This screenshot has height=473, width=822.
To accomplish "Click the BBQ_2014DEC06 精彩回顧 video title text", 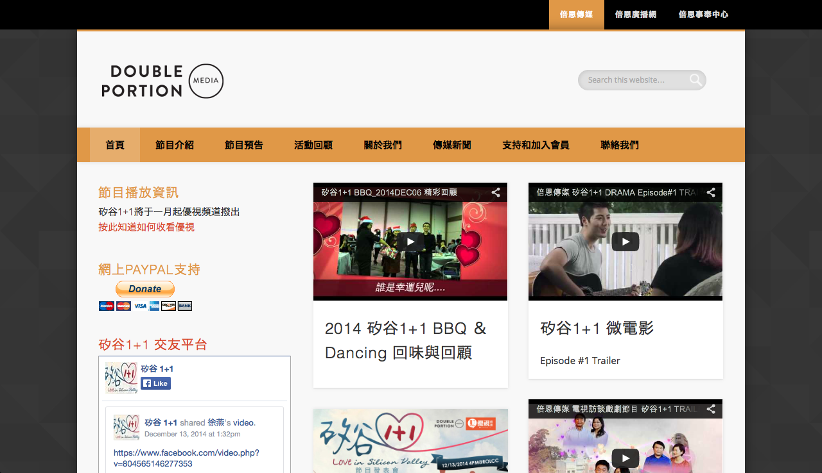I will click(x=389, y=192).
